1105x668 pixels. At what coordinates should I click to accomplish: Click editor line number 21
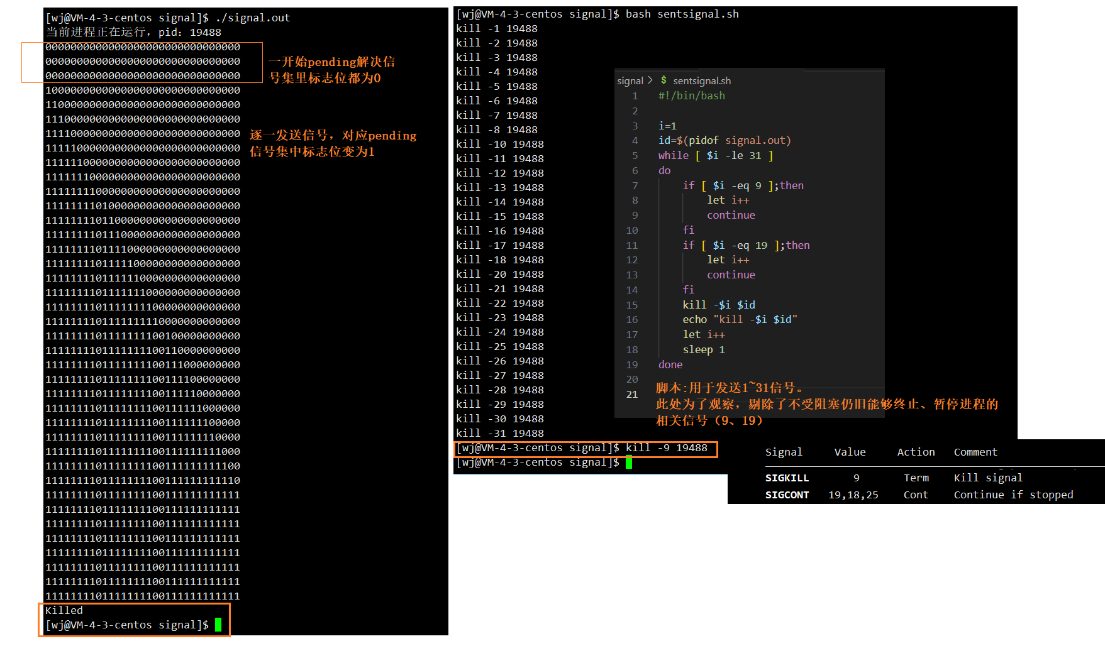click(632, 394)
